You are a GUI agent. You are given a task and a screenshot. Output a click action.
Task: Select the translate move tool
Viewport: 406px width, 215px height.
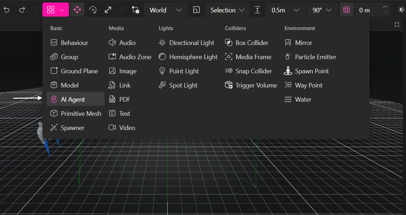(77, 10)
